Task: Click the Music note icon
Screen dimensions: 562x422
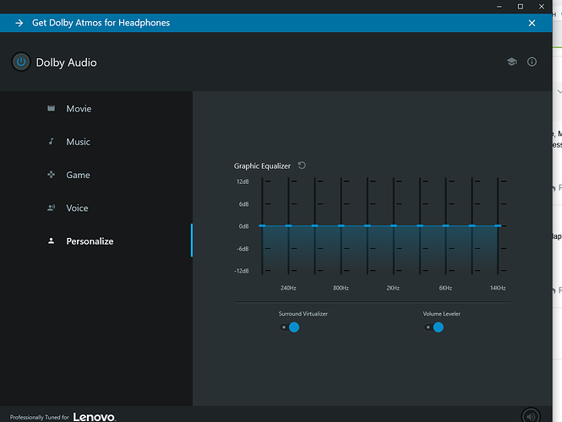Action: [x=51, y=142]
